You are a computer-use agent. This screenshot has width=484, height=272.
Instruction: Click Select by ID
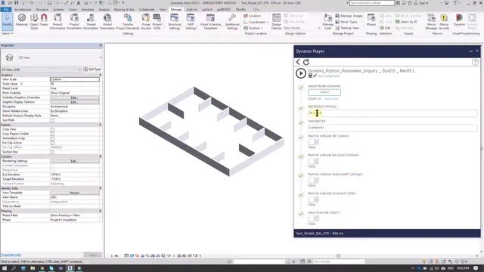coord(406,22)
